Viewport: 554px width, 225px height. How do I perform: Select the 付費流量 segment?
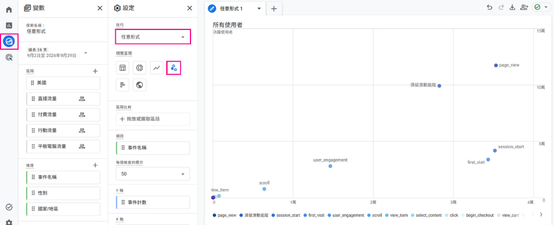click(63, 115)
